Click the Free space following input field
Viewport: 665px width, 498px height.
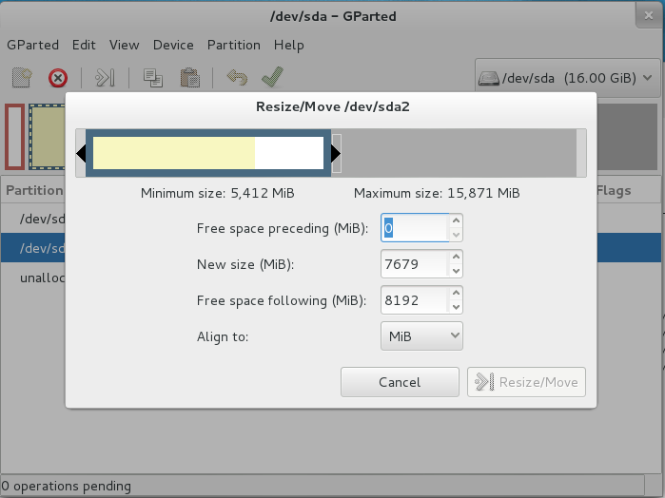point(415,300)
